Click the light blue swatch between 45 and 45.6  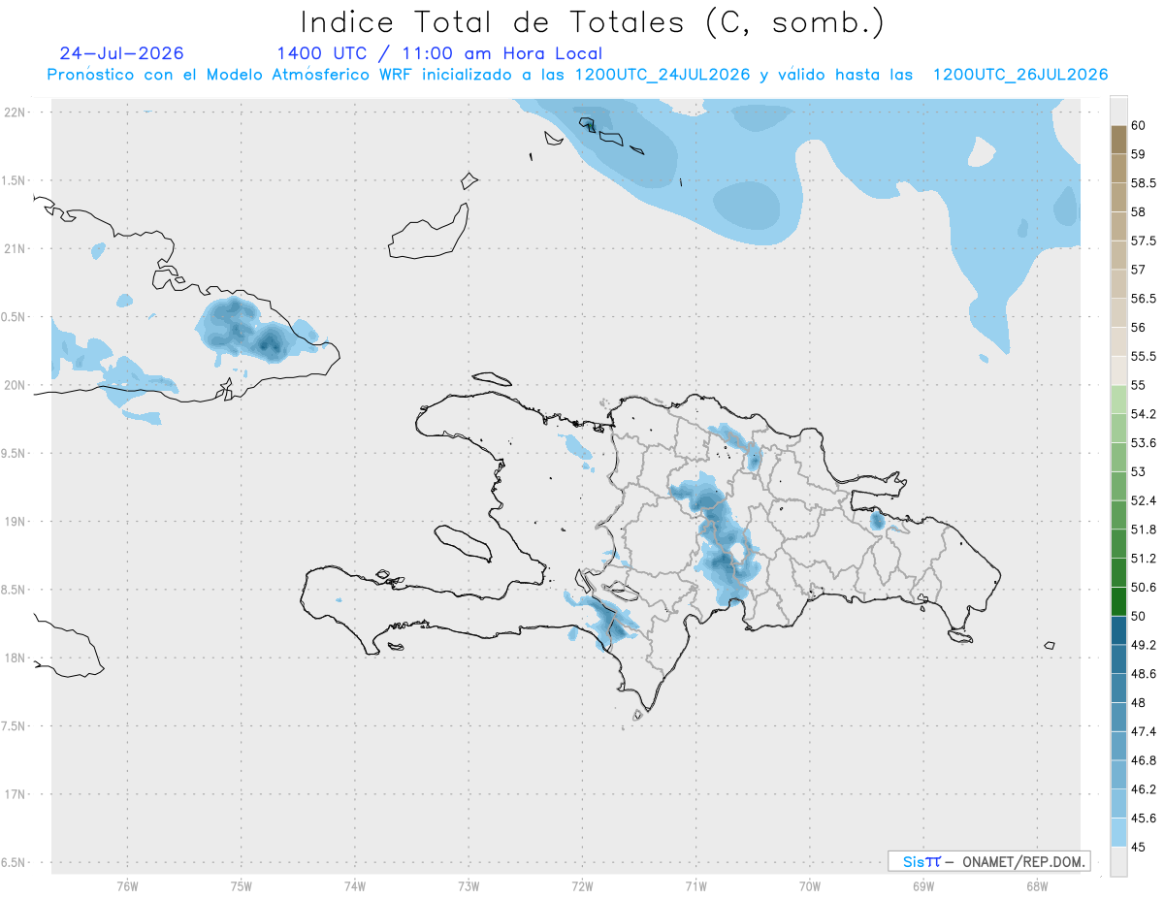pos(1118,833)
